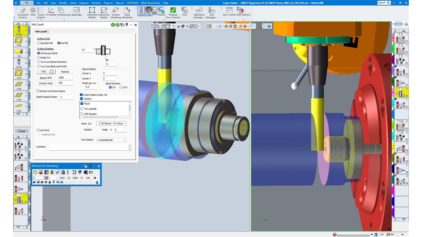The width and height of the screenshot is (422, 237).
Task: Open the Post processor
Action: click(x=185, y=12)
